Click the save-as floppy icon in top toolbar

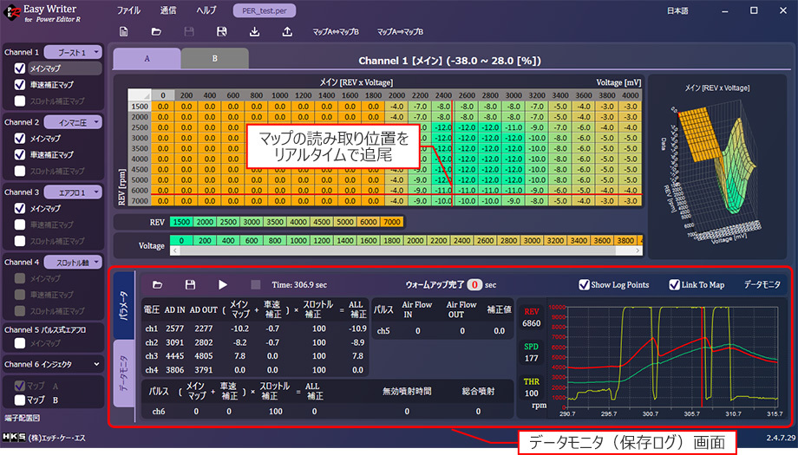[x=222, y=32]
